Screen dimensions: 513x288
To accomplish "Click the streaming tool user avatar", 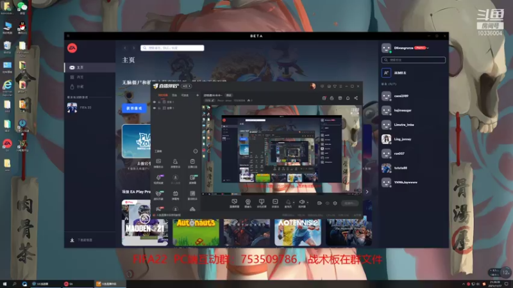I will point(313,86).
